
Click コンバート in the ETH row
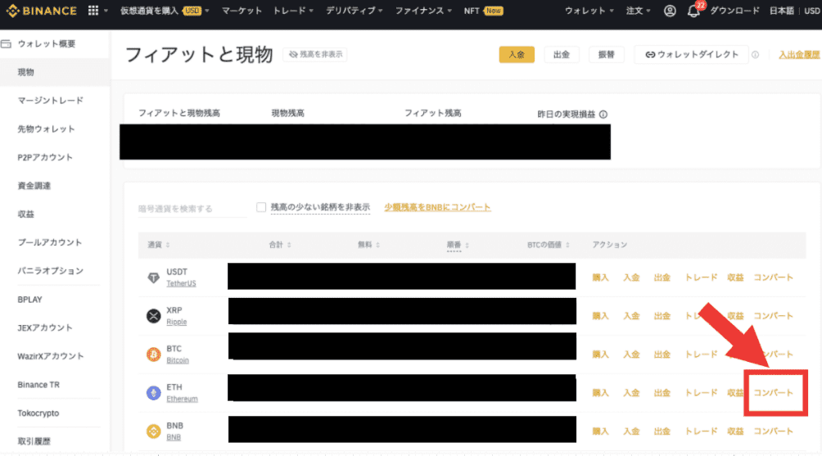pos(773,393)
